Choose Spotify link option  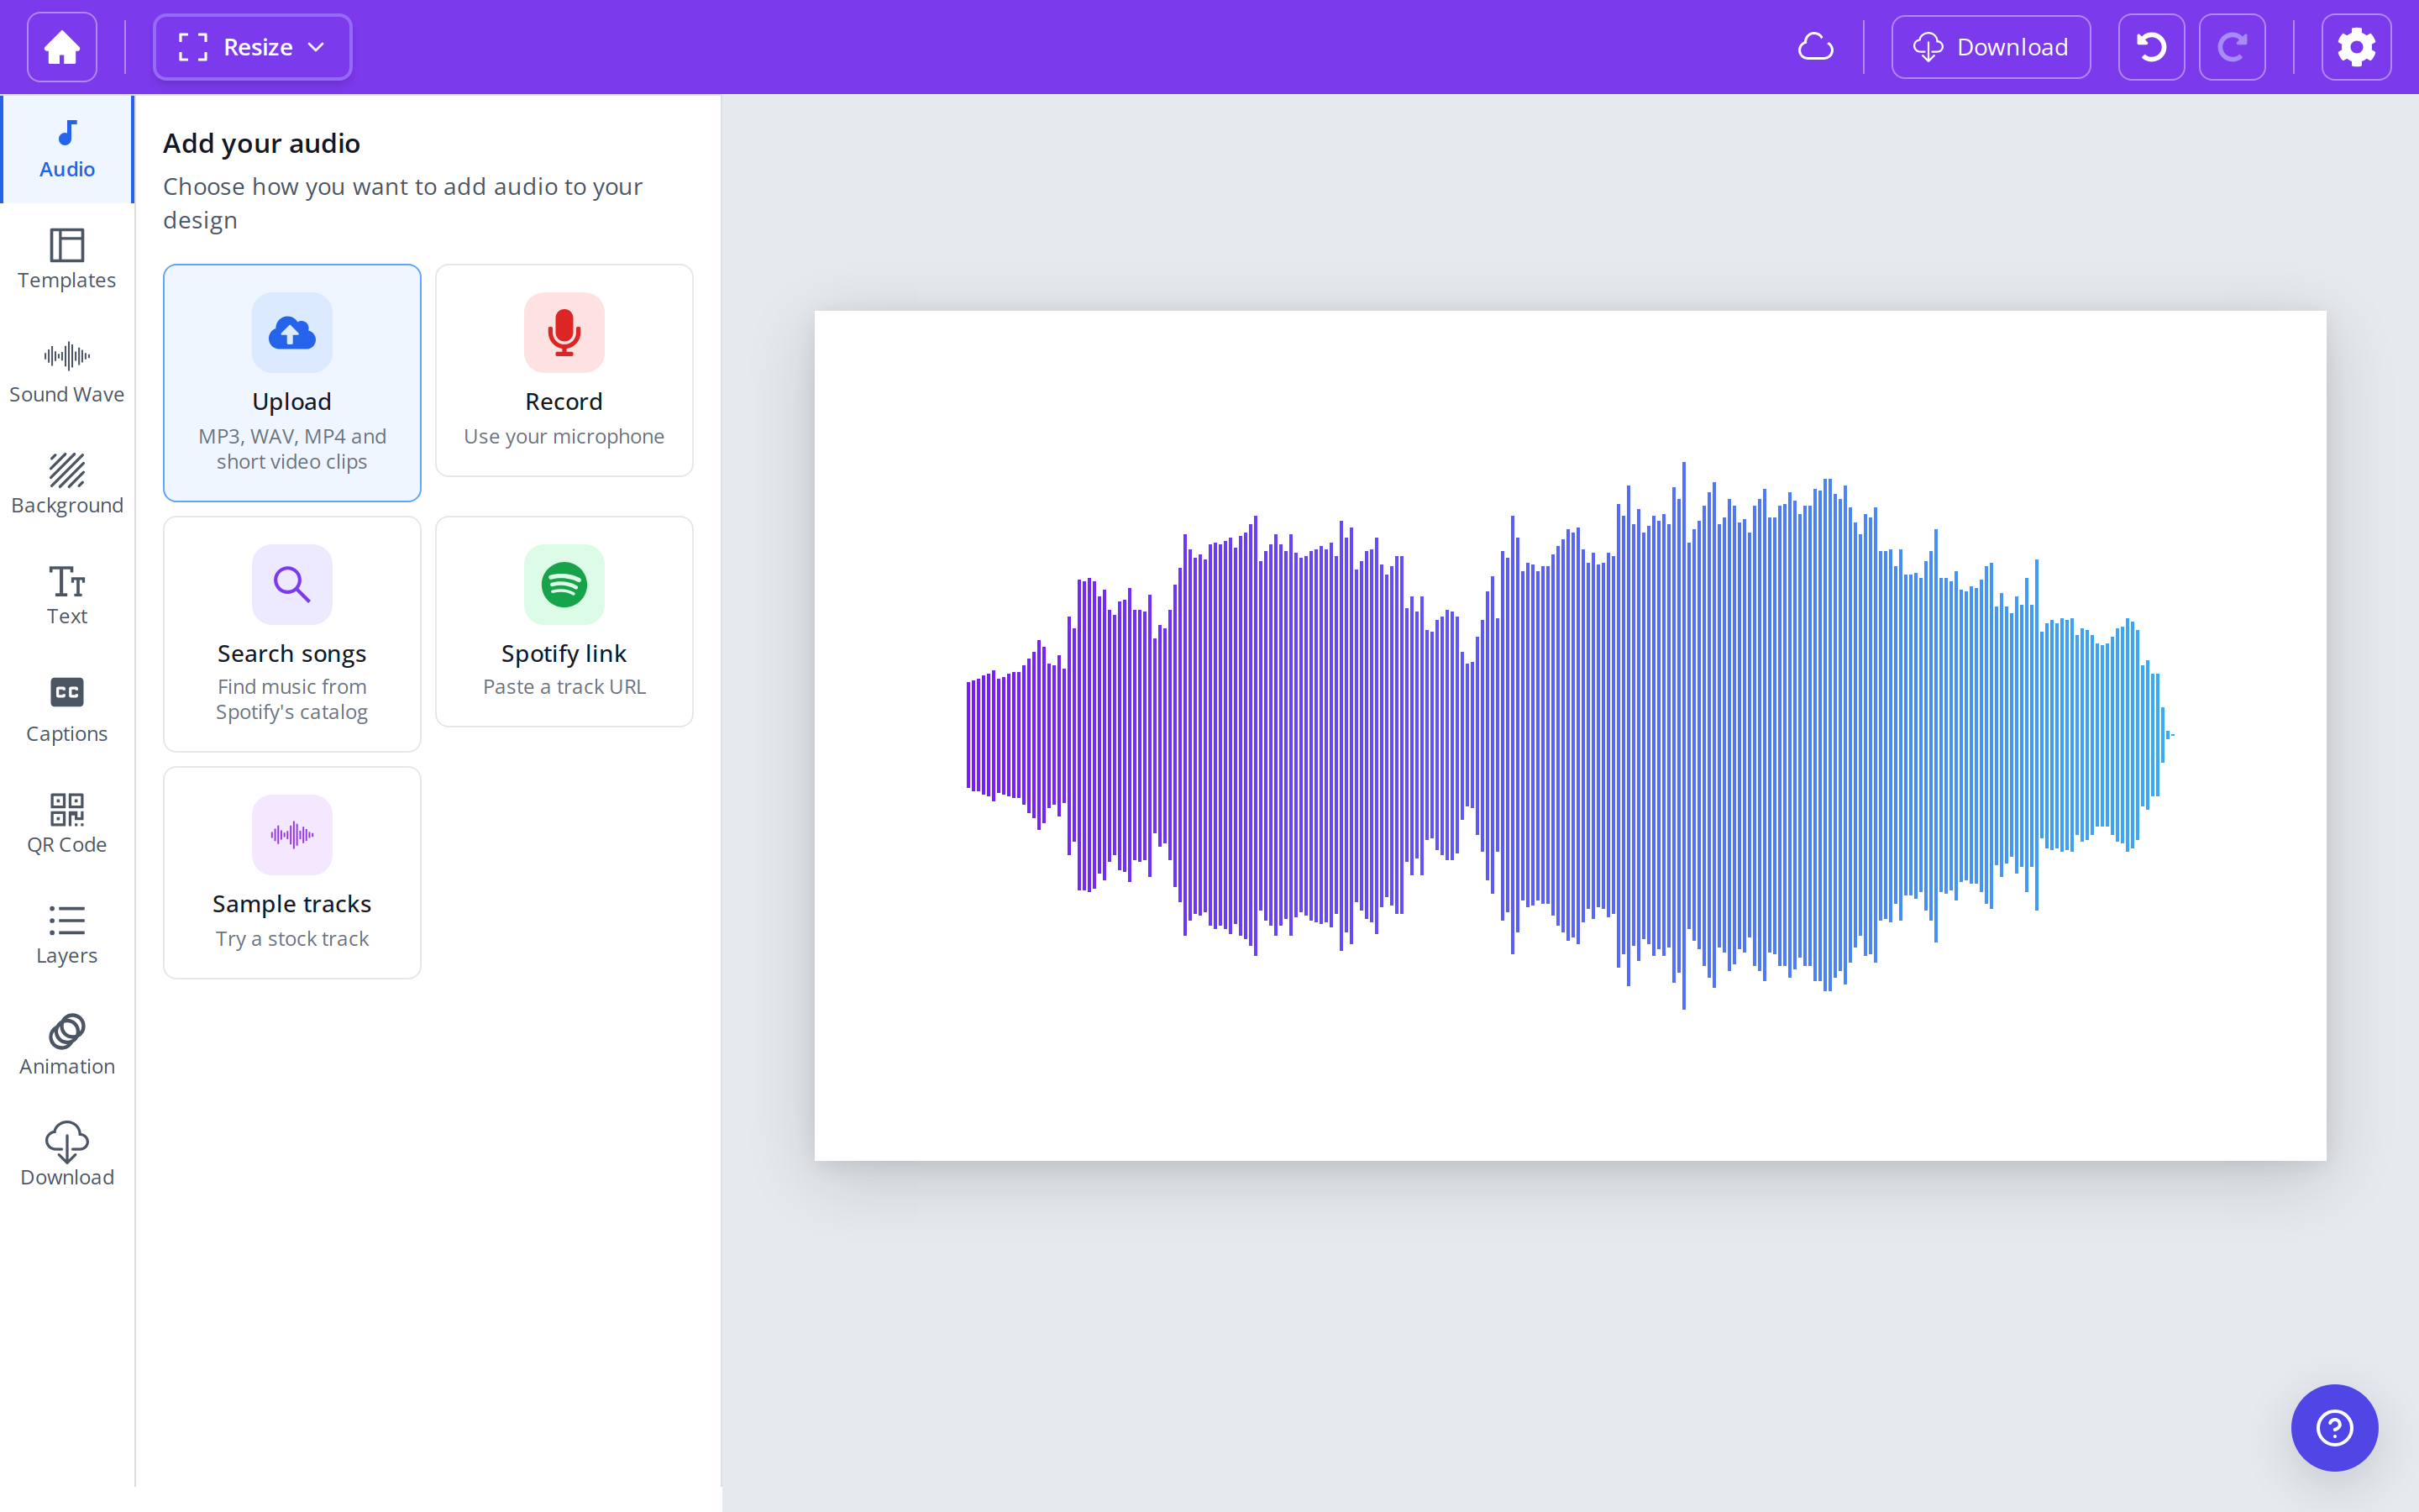click(x=564, y=621)
